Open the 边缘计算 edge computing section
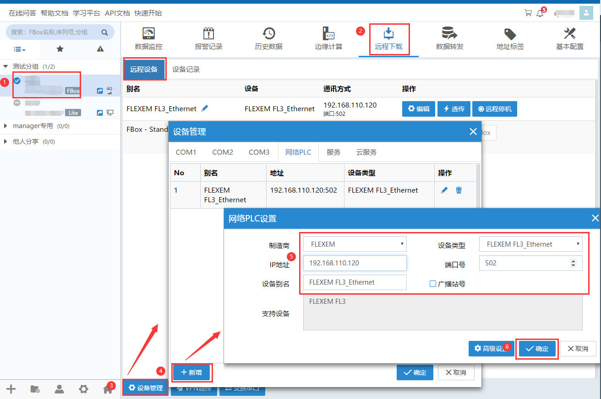Screen dimensions: 601x399 pyautogui.click(x=328, y=39)
